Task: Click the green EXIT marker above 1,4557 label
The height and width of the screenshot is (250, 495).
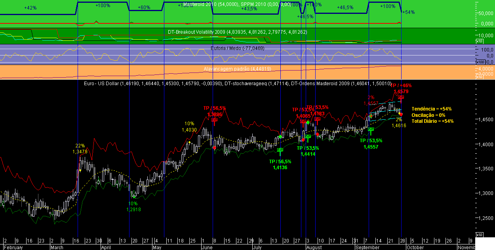Action: pos(371,129)
